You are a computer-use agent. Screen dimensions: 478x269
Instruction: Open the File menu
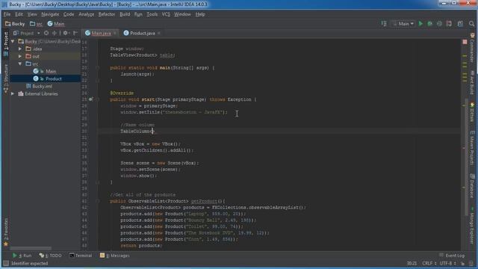(7, 14)
